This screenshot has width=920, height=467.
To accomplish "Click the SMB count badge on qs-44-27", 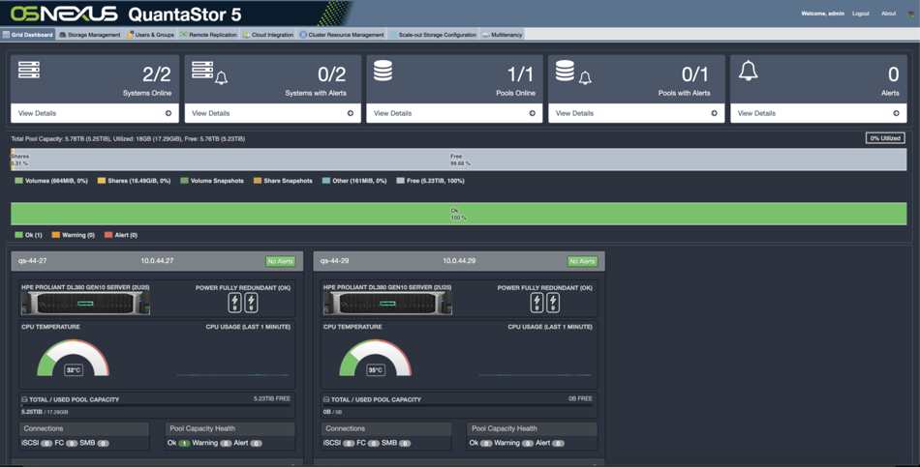I will (103, 444).
